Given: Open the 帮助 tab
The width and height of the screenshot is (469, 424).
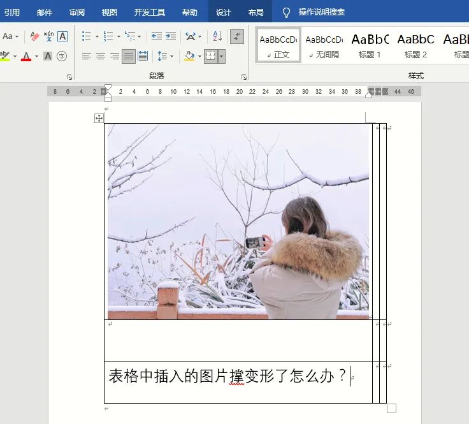Looking at the screenshot, I should pos(190,12).
